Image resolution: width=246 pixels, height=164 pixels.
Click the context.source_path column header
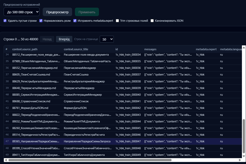click(25, 49)
